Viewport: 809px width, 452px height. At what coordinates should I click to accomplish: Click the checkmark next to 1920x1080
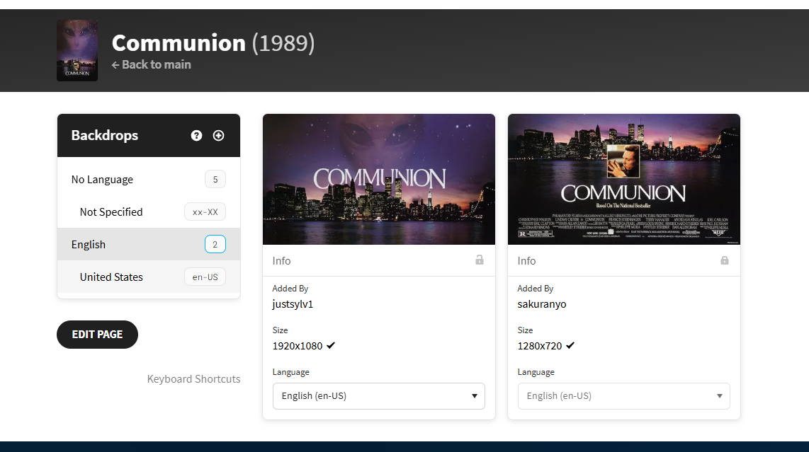coord(331,345)
